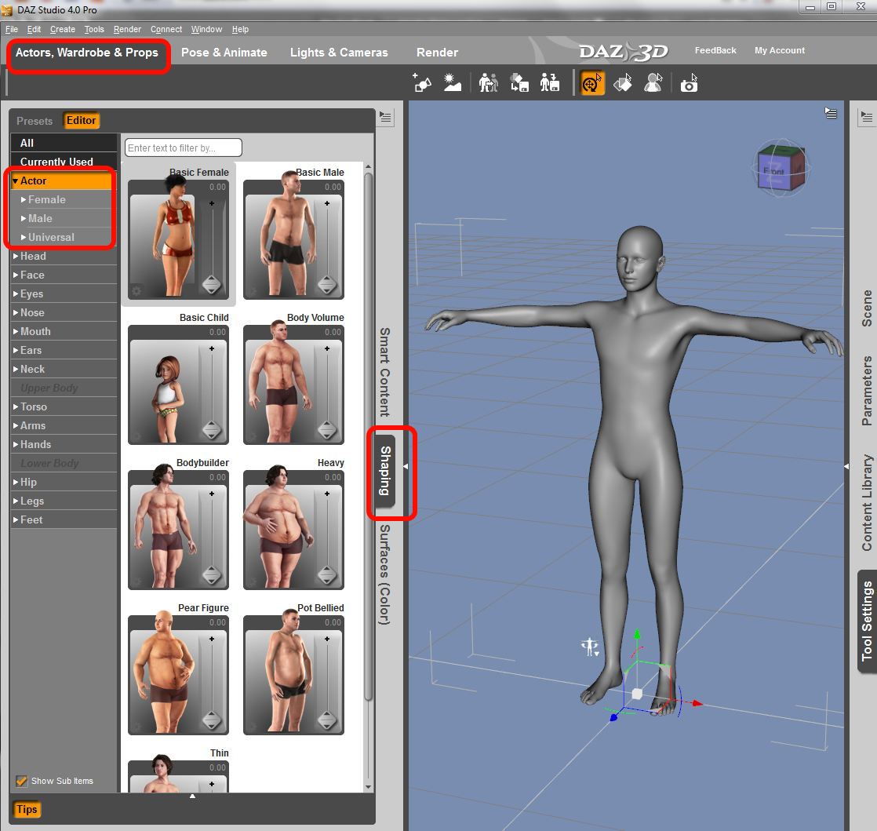Click the filter text input field
The width and height of the screenshot is (877, 831).
tap(184, 148)
